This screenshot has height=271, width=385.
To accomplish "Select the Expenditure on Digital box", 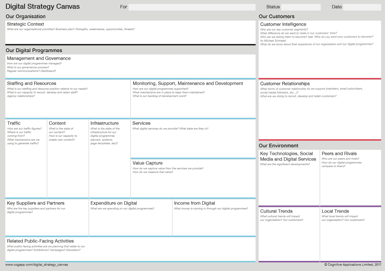I will [x=131, y=218].
